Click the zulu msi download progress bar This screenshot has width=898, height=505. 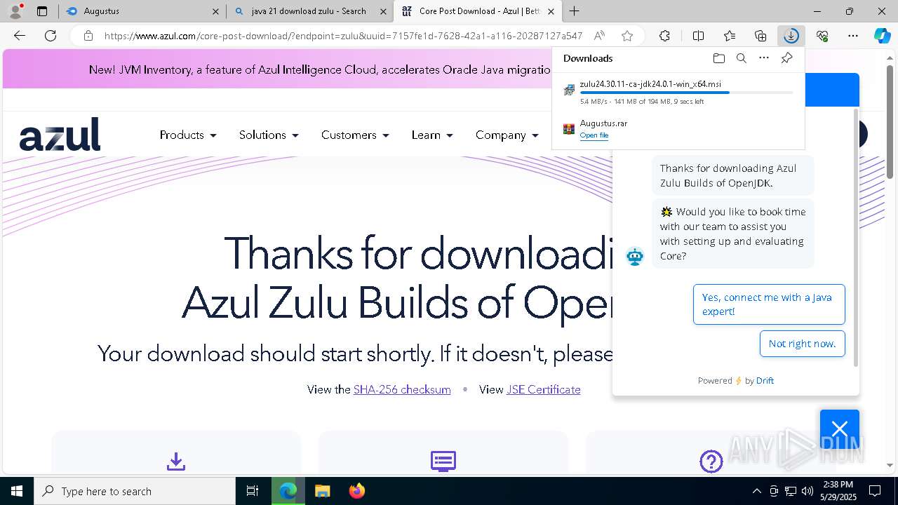[x=687, y=93]
